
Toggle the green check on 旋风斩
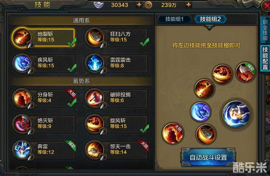[144, 129]
